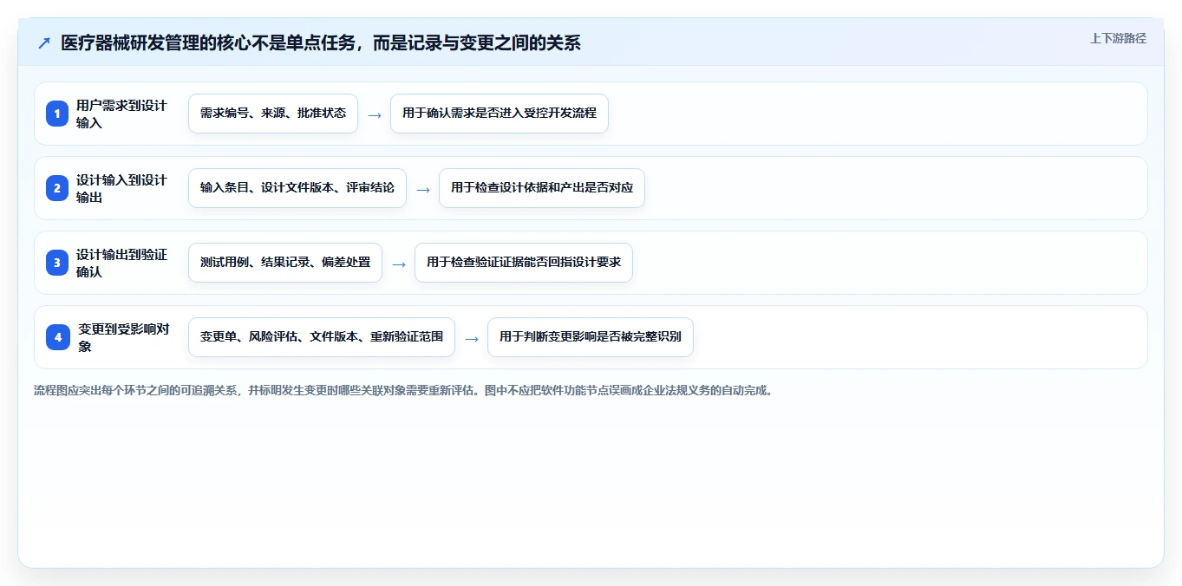
Task: Click the arrow icon beside the header title
Action: click(43, 42)
